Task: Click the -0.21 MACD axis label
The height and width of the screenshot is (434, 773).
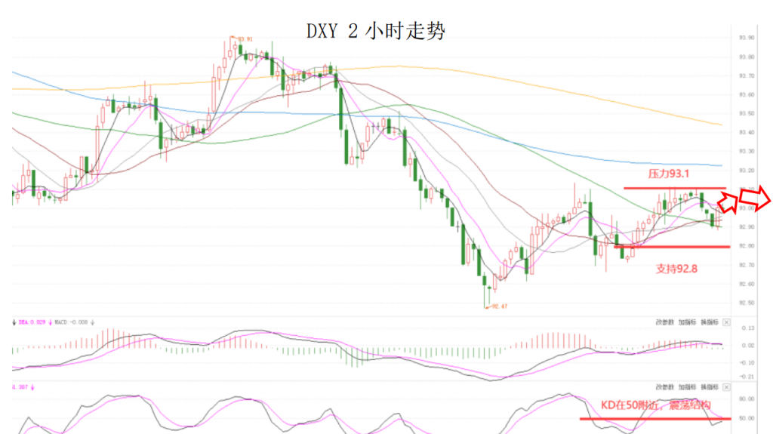Action: click(747, 377)
